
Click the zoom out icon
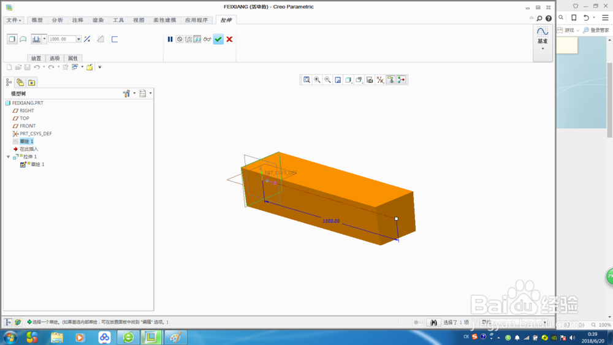(x=327, y=80)
